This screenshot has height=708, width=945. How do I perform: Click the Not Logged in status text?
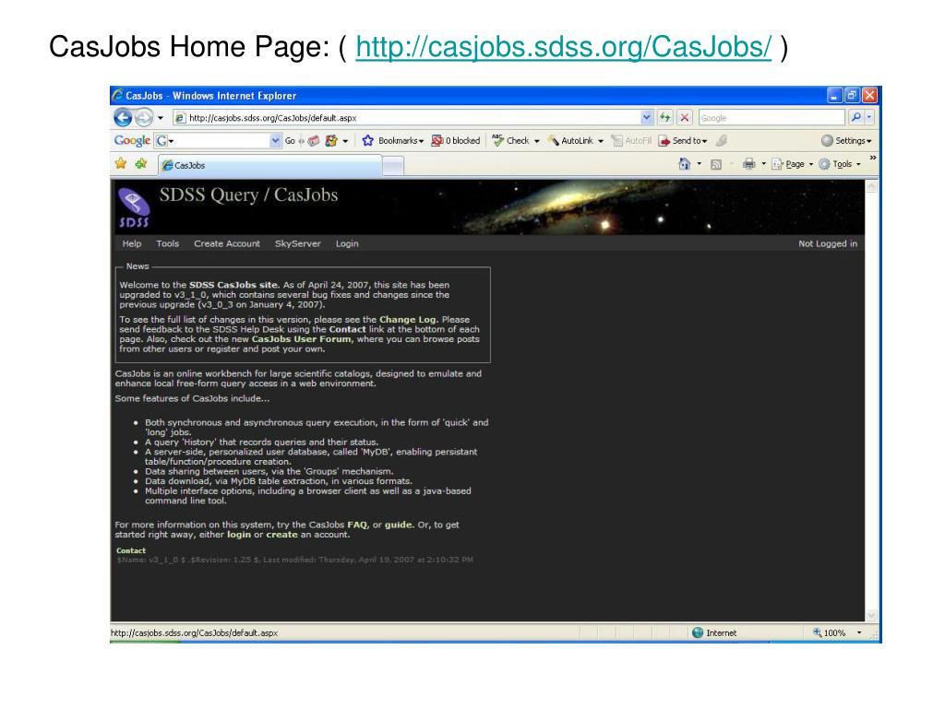coord(828,243)
